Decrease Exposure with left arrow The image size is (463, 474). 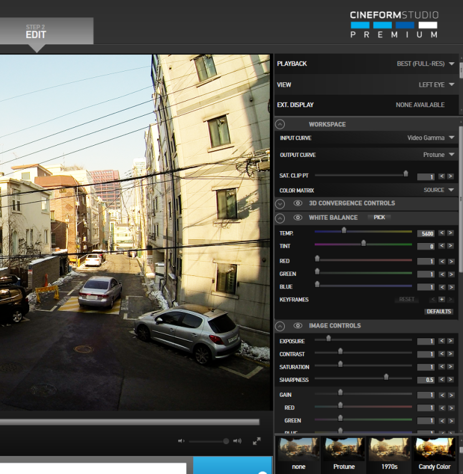click(442, 341)
